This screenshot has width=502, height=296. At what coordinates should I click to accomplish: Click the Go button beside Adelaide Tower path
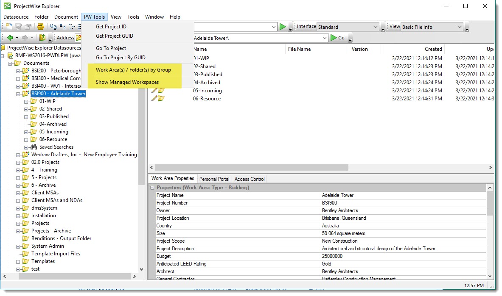[x=339, y=38]
